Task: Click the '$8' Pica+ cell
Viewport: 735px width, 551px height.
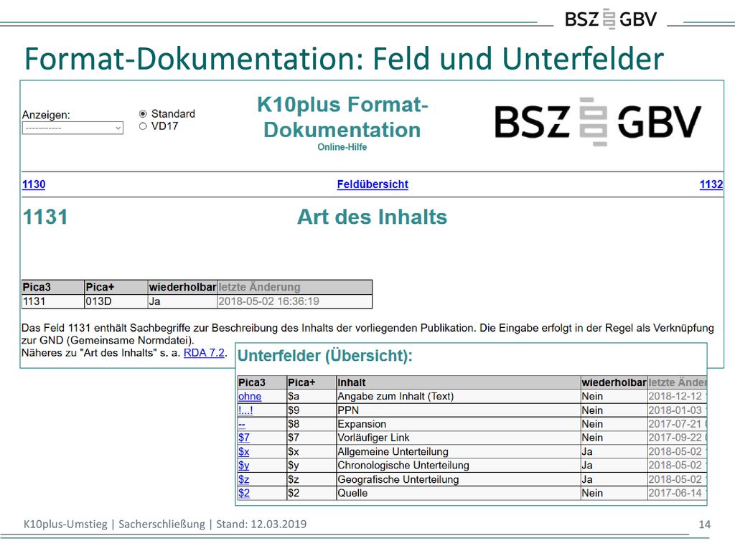Action: pos(312,424)
